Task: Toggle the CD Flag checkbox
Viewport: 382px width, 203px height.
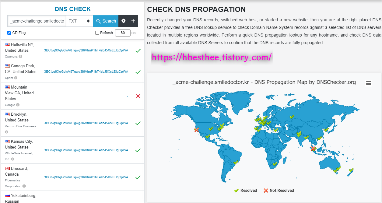Action: tap(9, 33)
